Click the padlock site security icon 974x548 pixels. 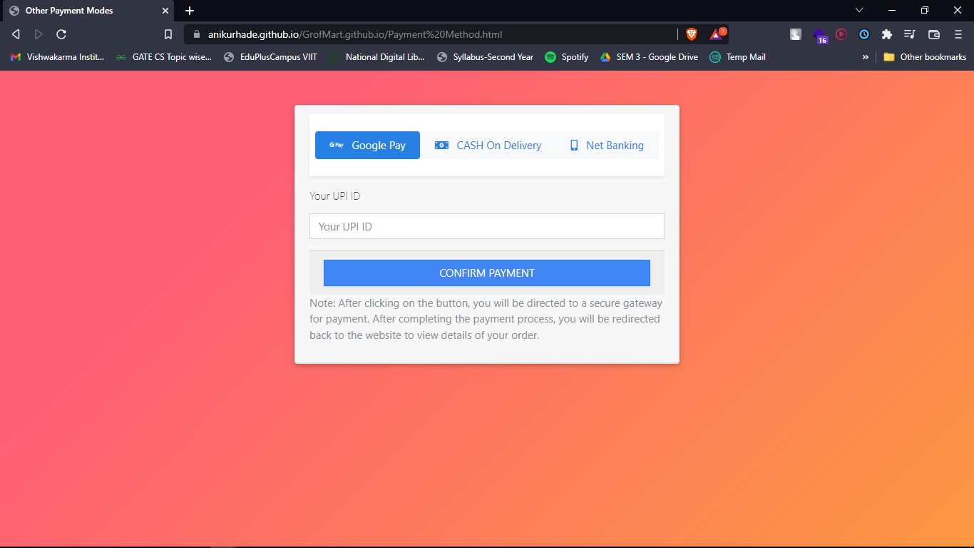[x=198, y=34]
